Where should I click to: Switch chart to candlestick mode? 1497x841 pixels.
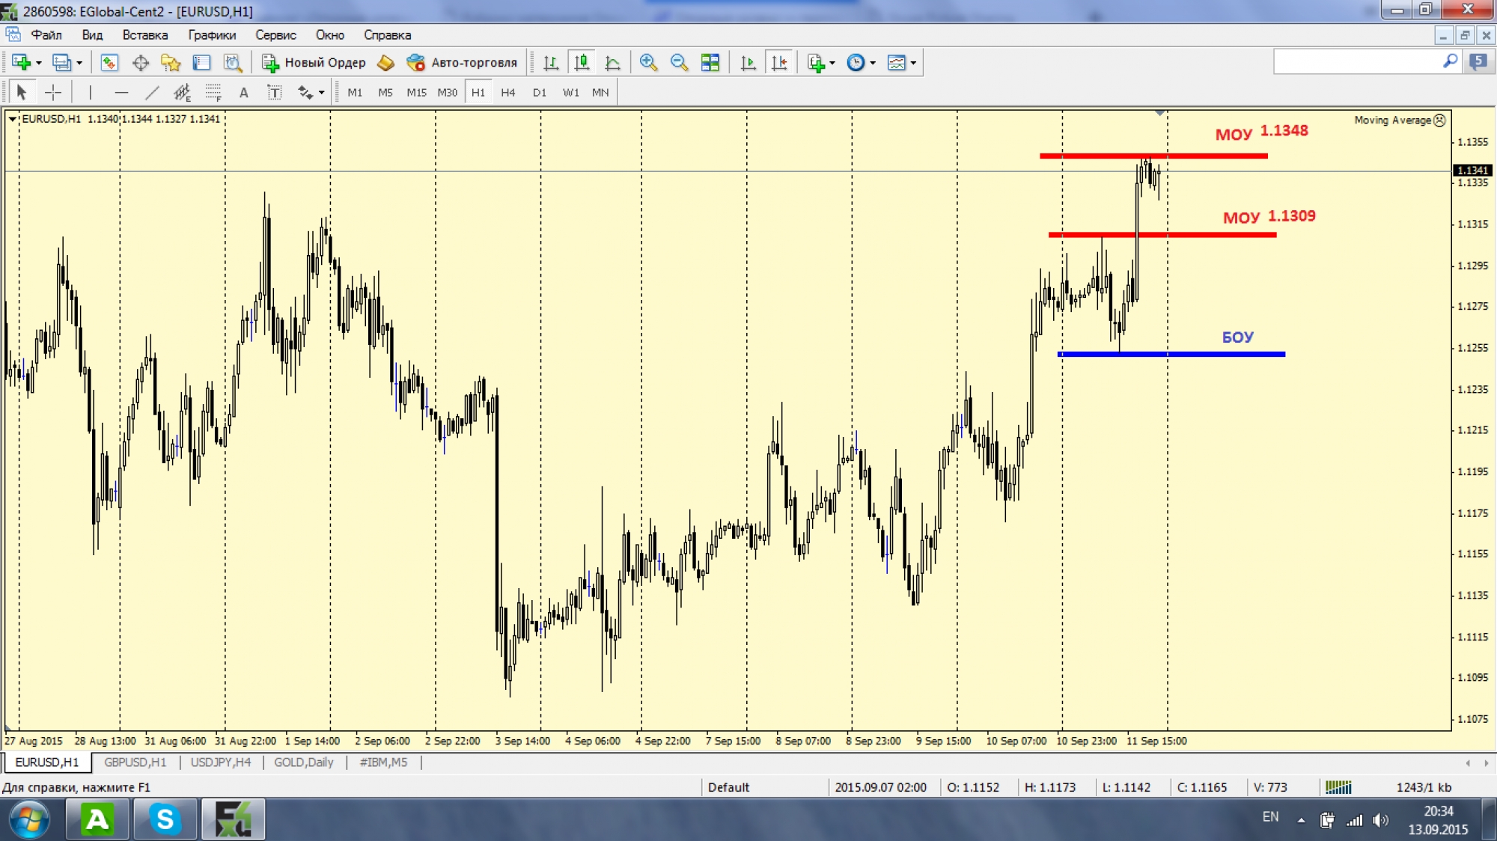(582, 63)
